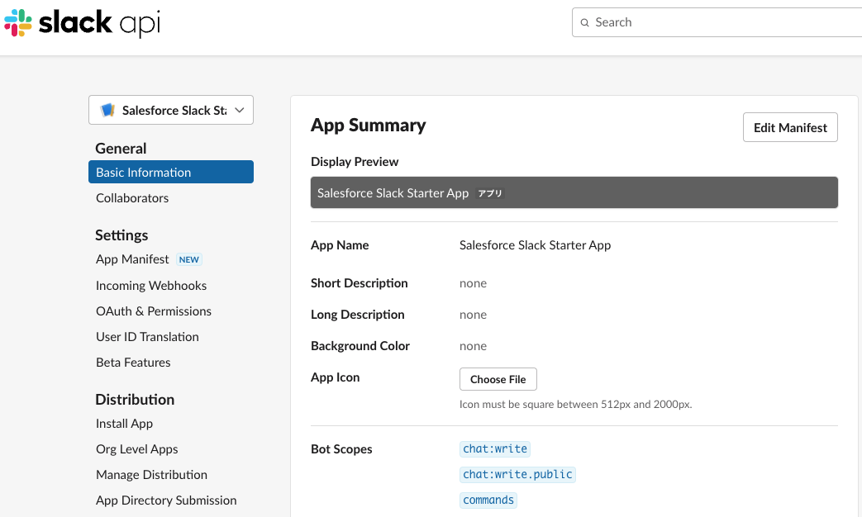Open Manage Distribution page

click(151, 475)
